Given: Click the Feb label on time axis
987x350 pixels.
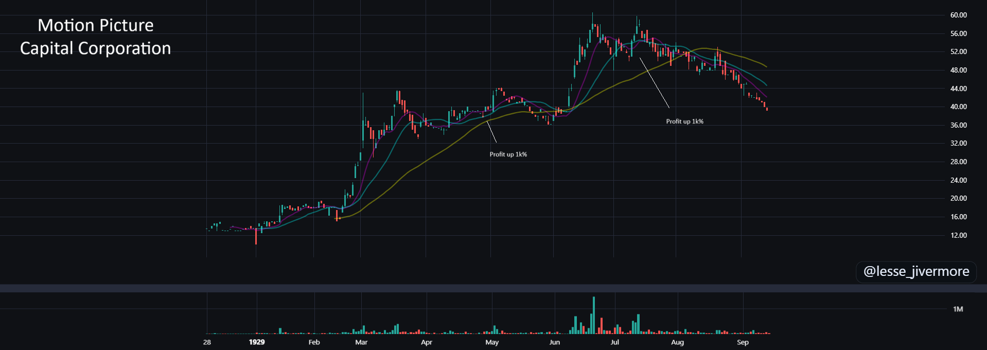Looking at the screenshot, I should (x=314, y=342).
